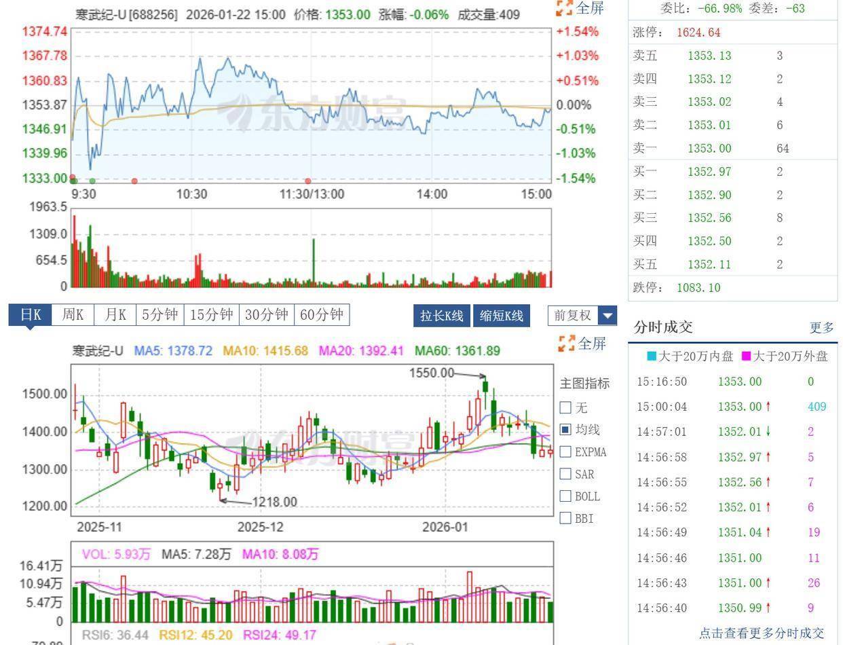Toggle the 均线 moving average indicator
Screen dimensions: 843x645
tap(565, 430)
